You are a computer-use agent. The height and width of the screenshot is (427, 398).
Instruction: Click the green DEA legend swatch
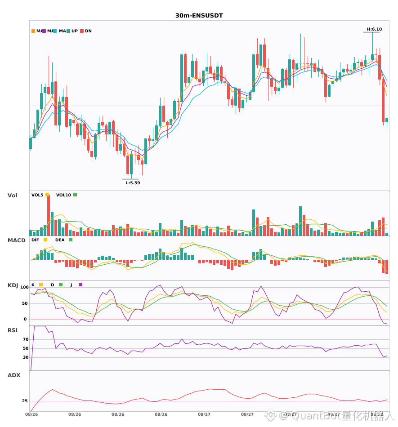tap(71, 240)
